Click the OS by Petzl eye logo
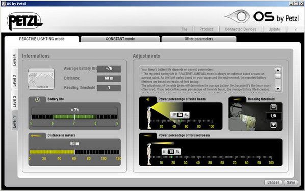The height and width of the screenshot is (191, 305). point(238,16)
